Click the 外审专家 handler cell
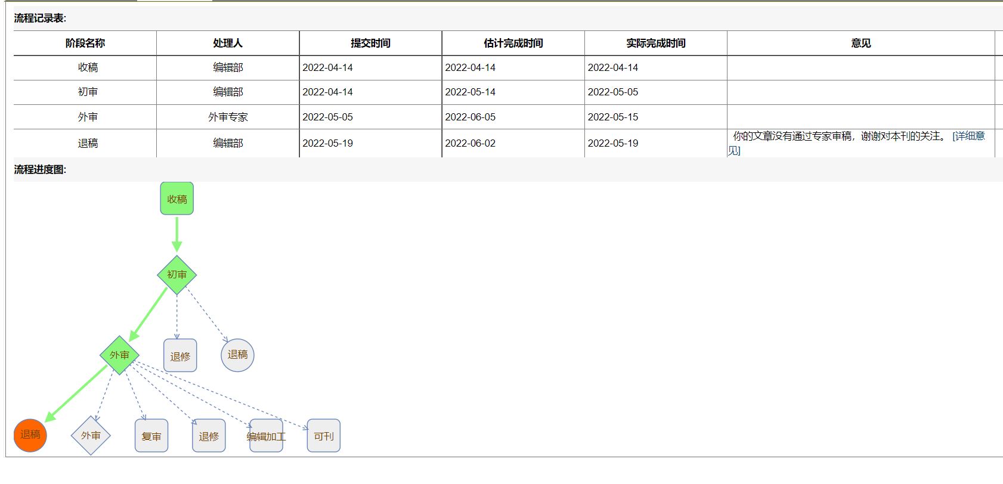This screenshot has height=484, width=1003. 228,117
